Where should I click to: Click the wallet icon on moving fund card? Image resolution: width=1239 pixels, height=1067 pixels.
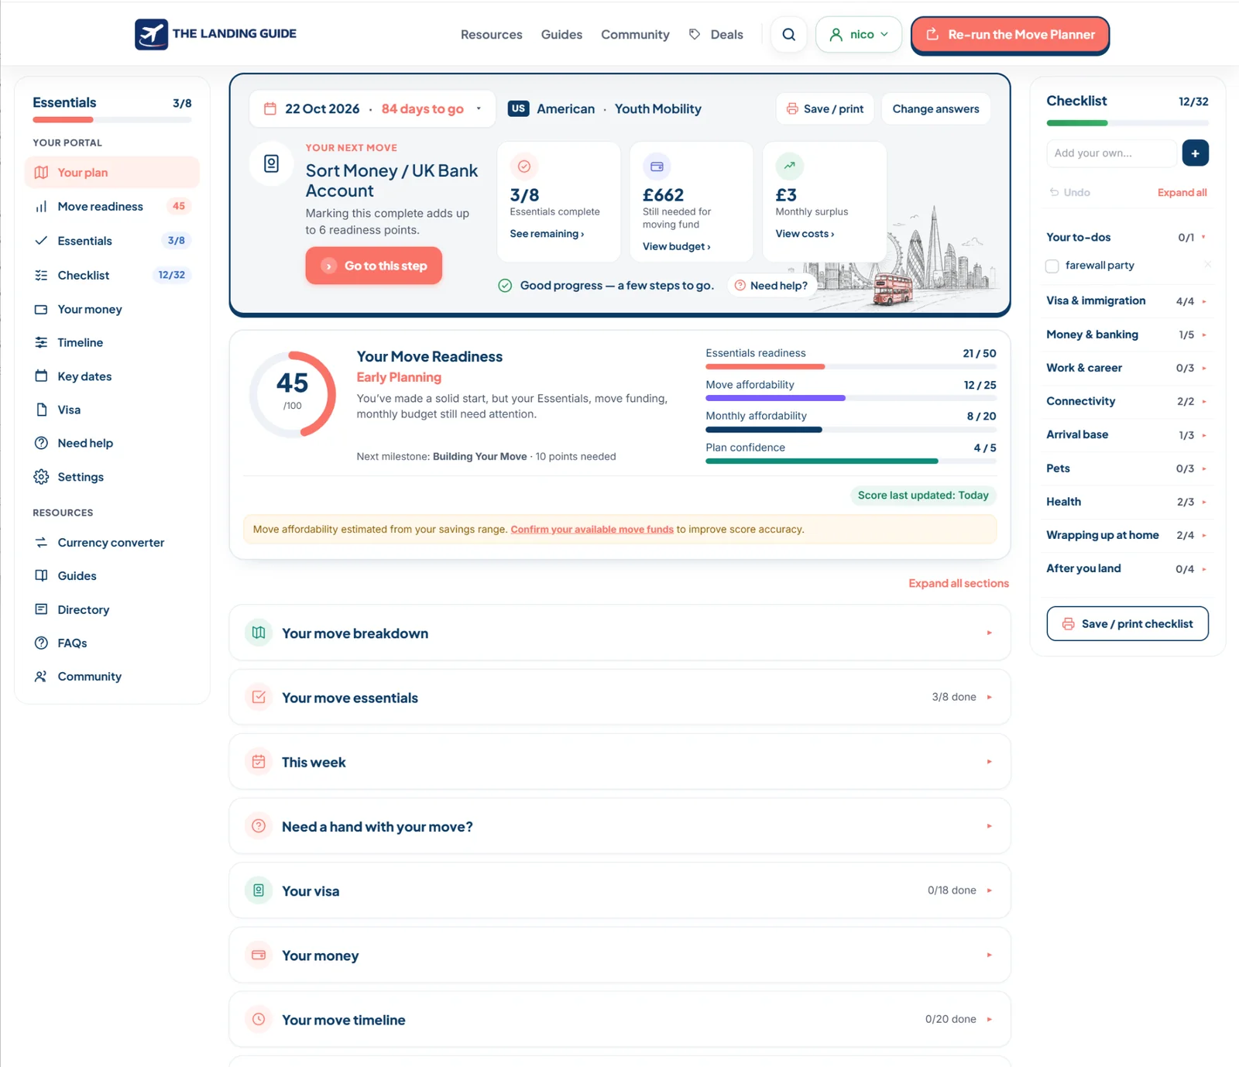[x=657, y=166]
